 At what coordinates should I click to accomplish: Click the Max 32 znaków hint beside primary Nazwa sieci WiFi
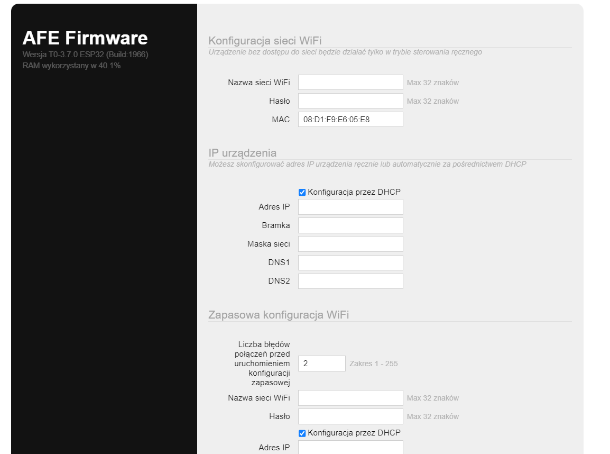[x=433, y=83]
